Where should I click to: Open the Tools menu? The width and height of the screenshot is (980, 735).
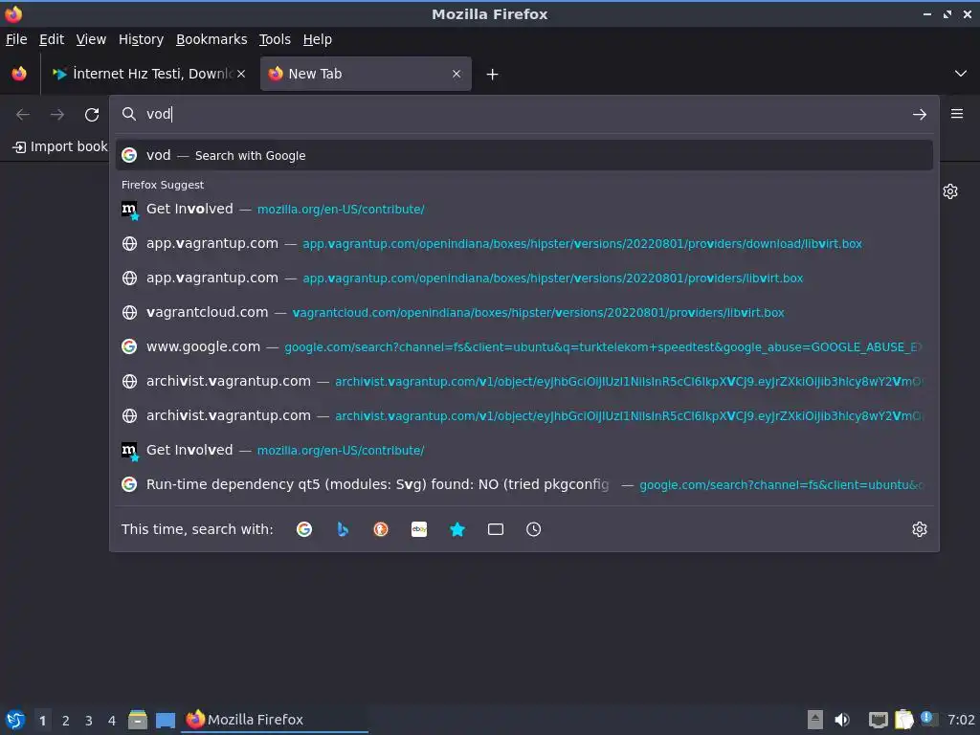click(x=275, y=39)
